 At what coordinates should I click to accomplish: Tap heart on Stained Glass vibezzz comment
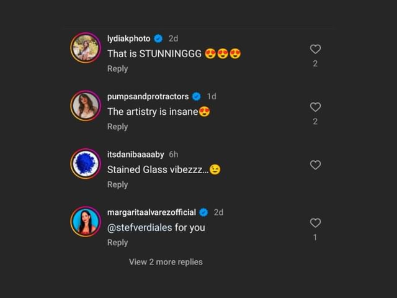click(315, 165)
